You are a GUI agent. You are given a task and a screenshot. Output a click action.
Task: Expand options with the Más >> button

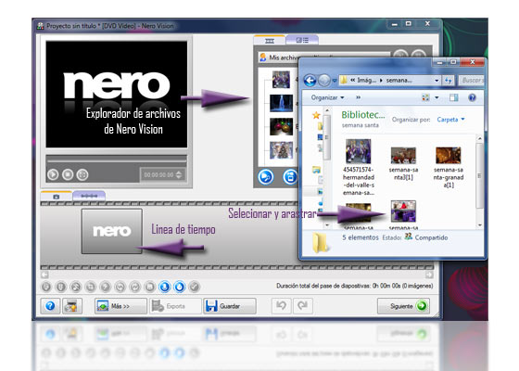click(120, 306)
